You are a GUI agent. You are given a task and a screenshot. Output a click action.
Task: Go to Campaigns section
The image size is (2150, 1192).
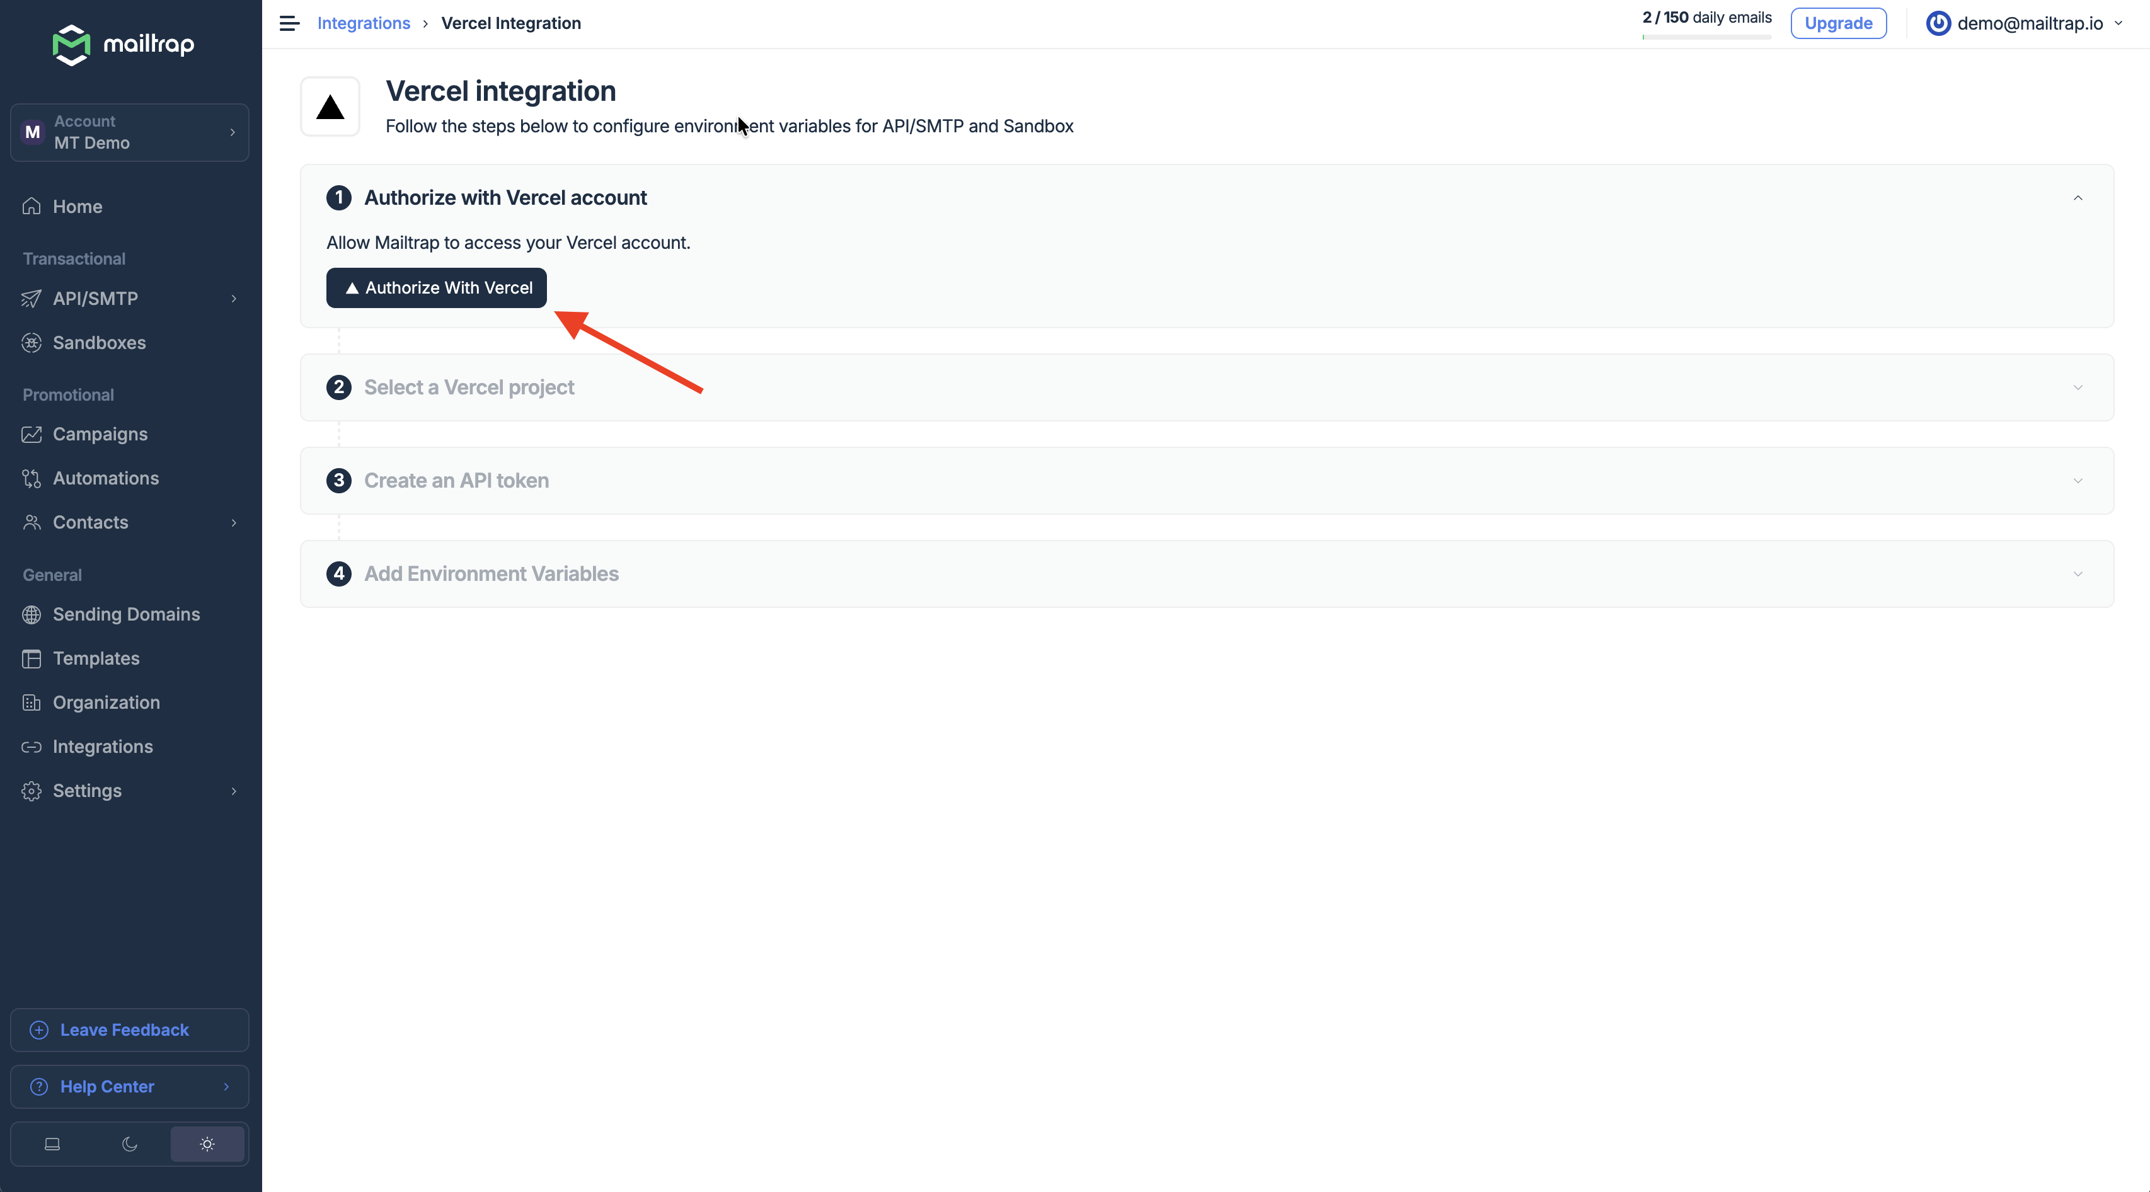tap(100, 434)
